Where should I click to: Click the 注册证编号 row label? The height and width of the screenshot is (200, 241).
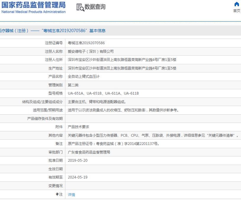coord(54,43)
